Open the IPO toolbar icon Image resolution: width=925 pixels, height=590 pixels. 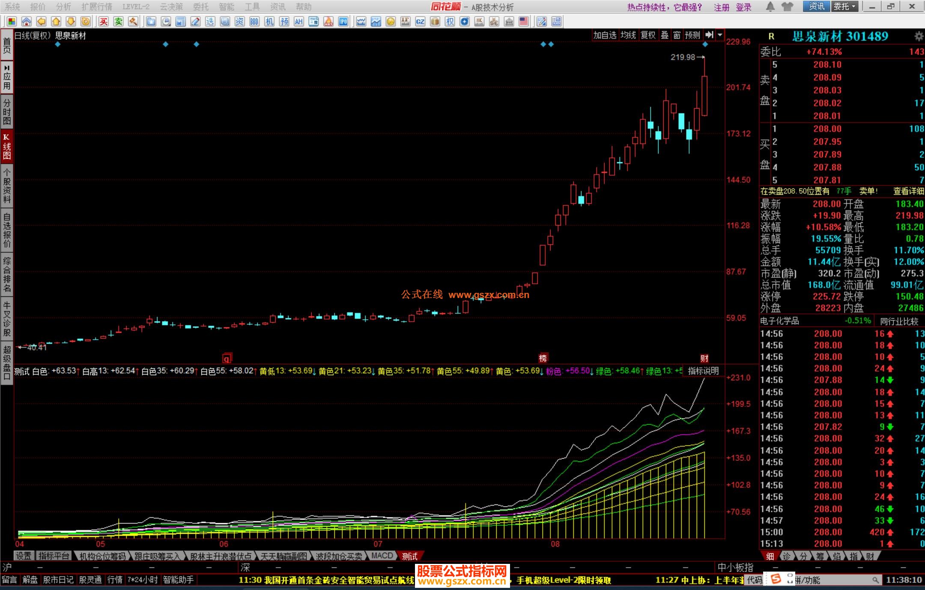coord(343,21)
